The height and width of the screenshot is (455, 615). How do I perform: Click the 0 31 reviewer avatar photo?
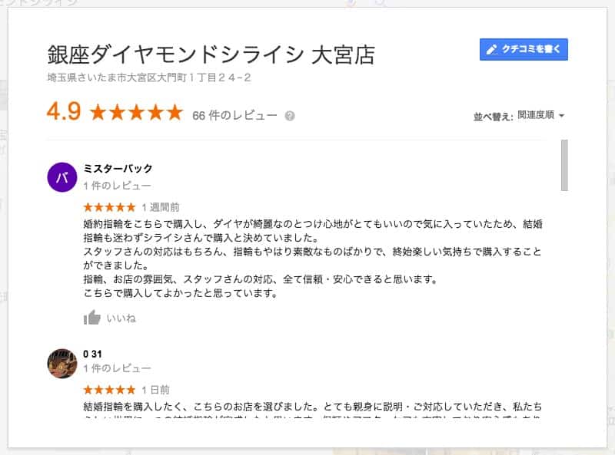pyautogui.click(x=62, y=364)
